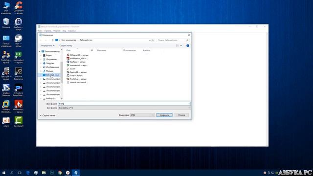Screen dimensions: 313x176
Task: Expand the Документы tree node
Action: (41, 60)
